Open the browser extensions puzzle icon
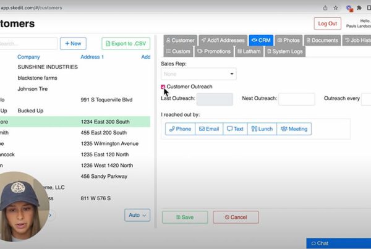 pyautogui.click(x=359, y=8)
